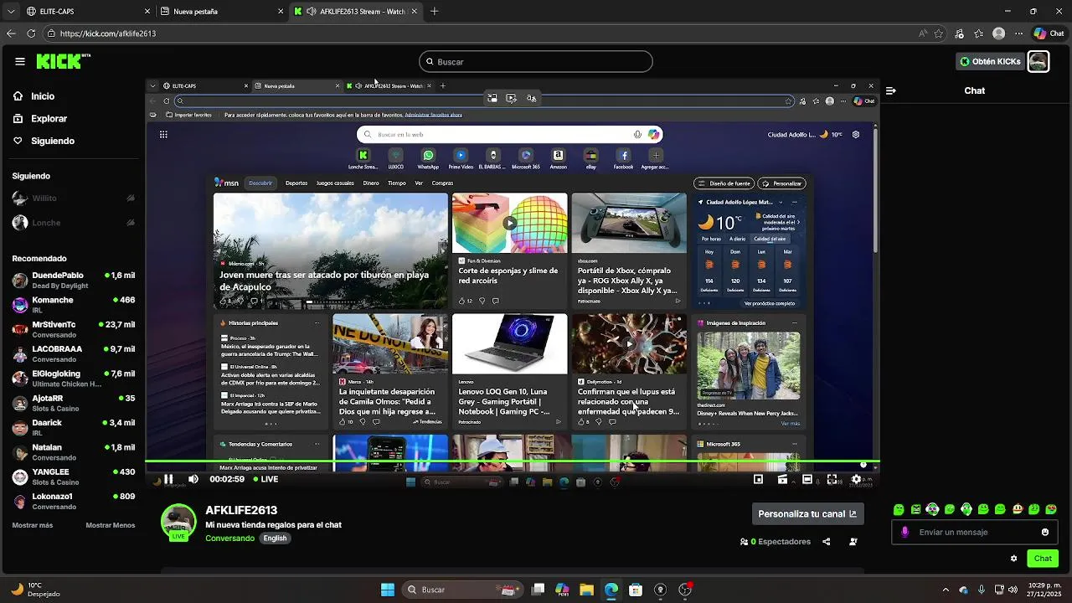This screenshot has width=1072, height=603.
Task: Open recommended channel MrStivenTc
Action: click(x=74, y=329)
